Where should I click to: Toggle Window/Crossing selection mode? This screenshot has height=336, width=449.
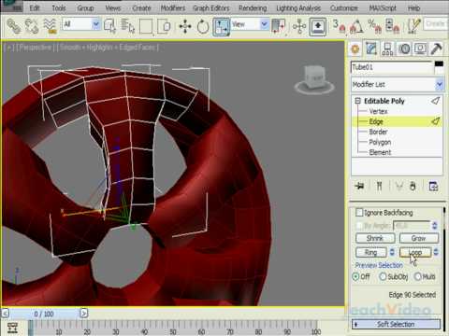coord(164,26)
